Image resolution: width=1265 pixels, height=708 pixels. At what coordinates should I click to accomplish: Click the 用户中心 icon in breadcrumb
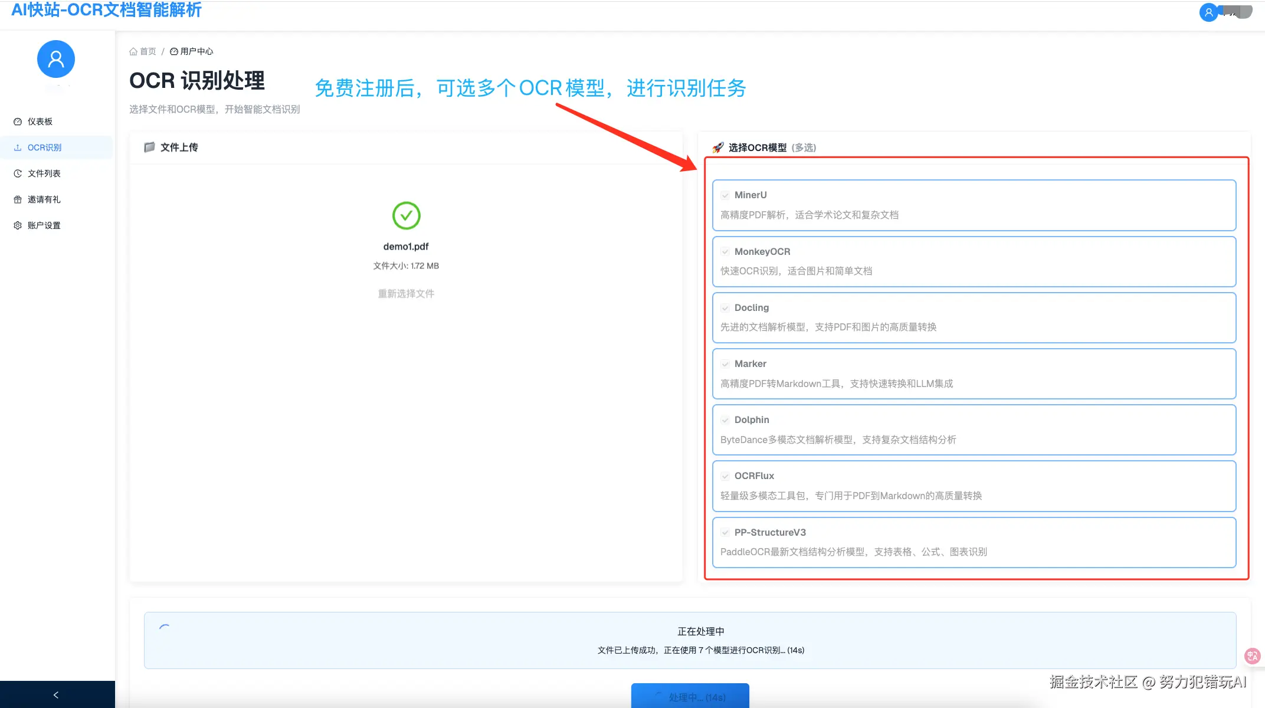(173, 51)
